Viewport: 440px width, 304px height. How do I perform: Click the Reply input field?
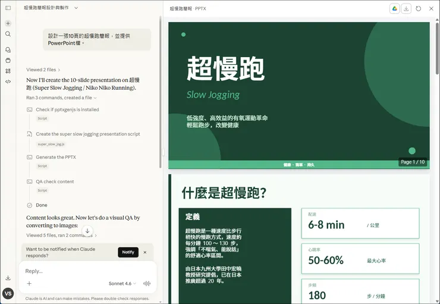[87, 271]
